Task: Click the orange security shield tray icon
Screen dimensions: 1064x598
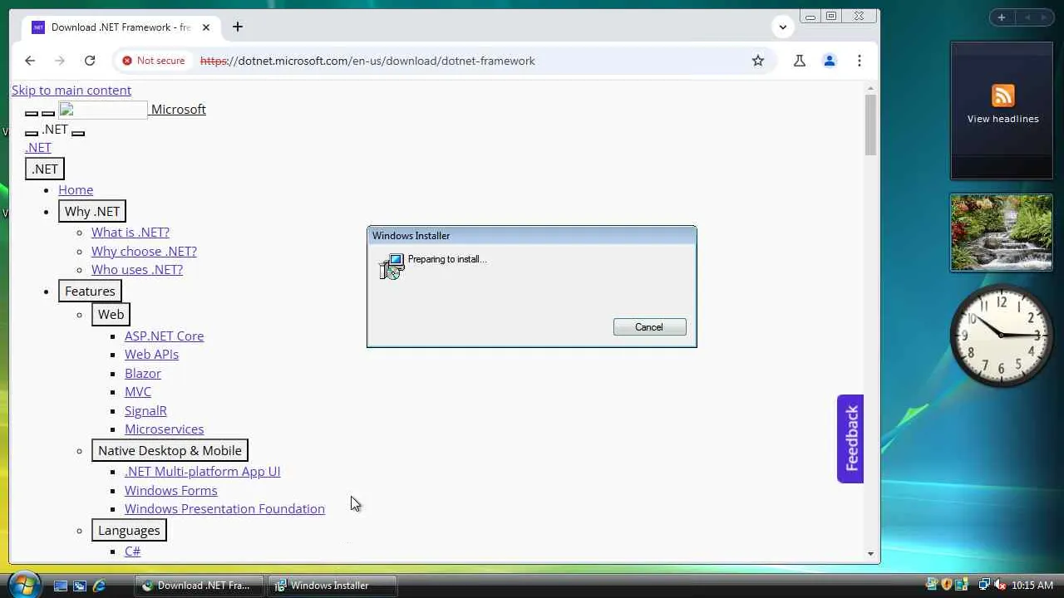Action: coord(947,585)
